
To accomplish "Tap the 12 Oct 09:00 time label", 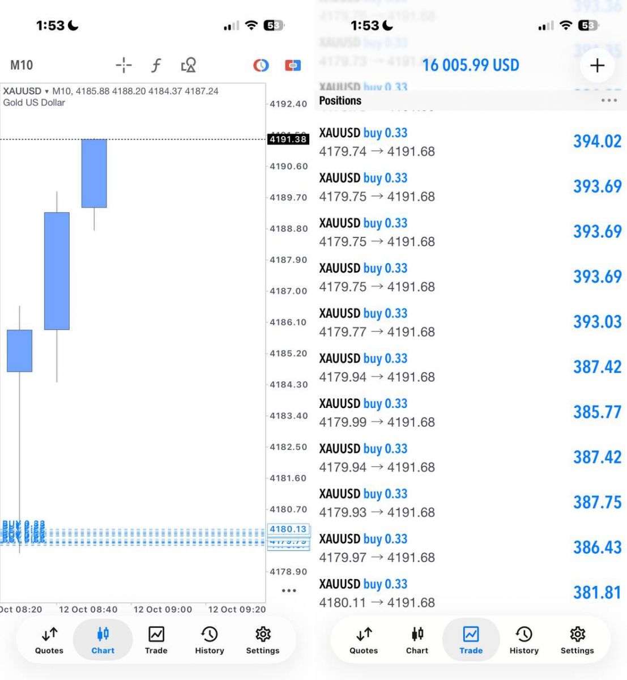I will [163, 610].
